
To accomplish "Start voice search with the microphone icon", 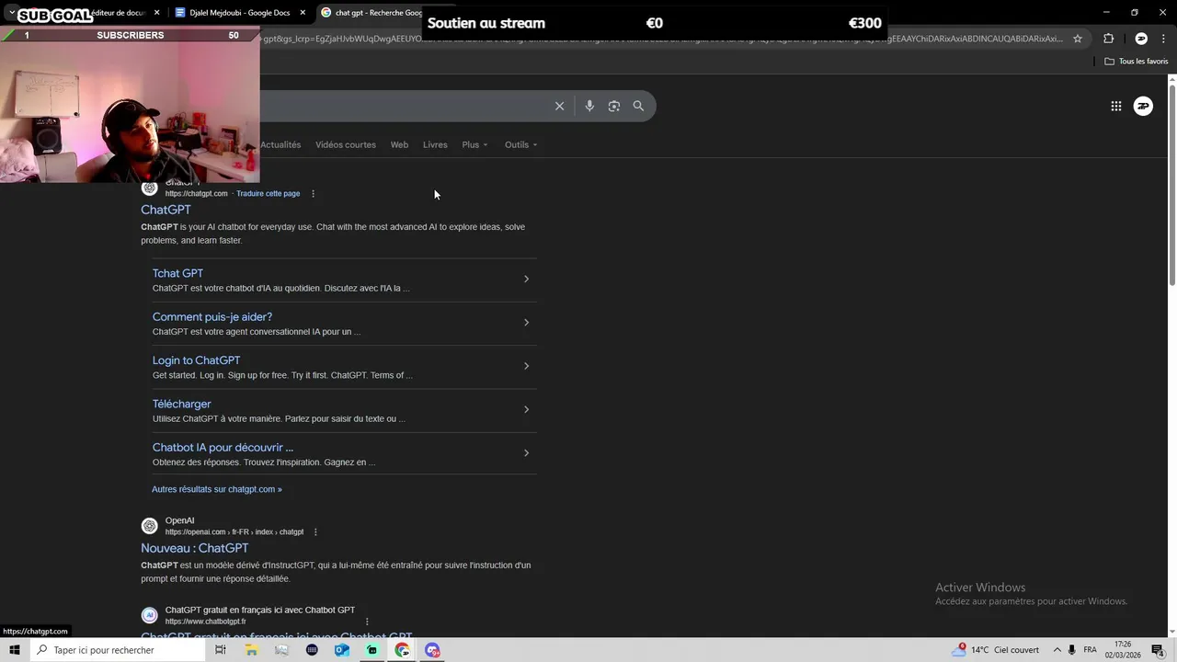I will [x=589, y=106].
